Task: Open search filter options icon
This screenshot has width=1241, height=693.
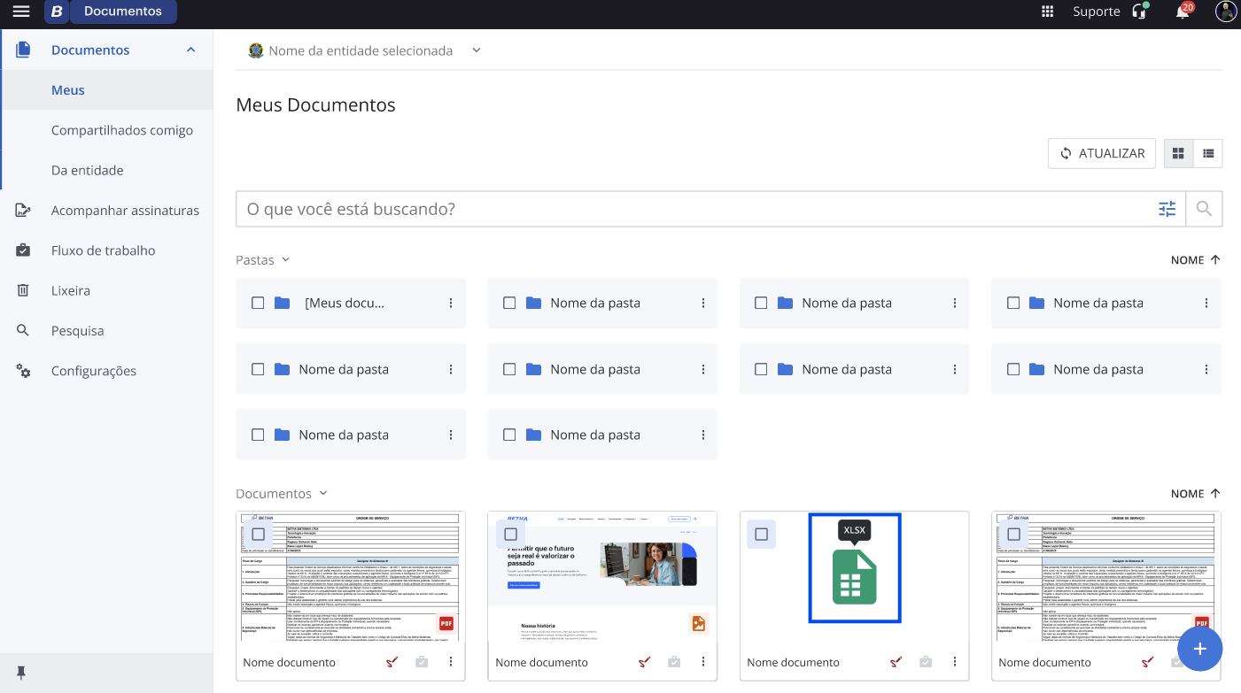Action: click(x=1167, y=209)
